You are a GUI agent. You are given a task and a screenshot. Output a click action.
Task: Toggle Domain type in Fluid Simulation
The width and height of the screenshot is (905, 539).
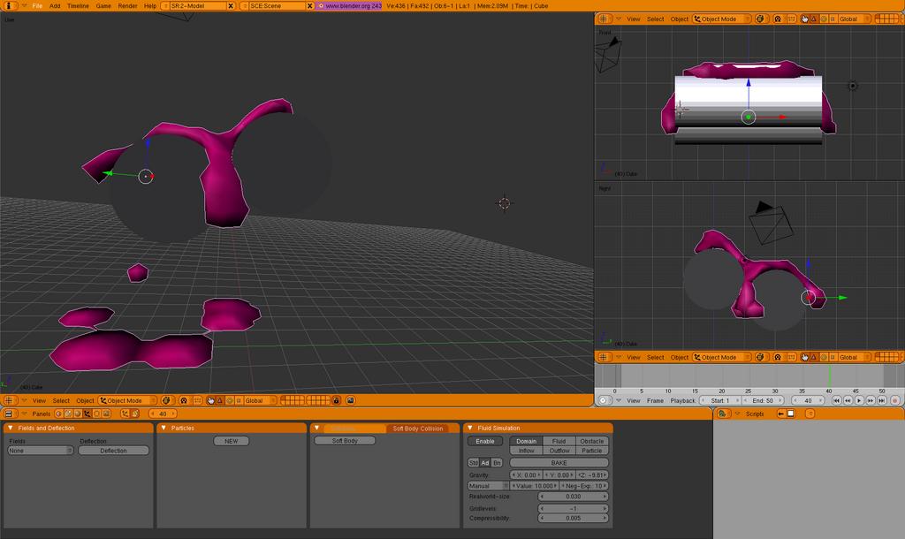(x=527, y=441)
